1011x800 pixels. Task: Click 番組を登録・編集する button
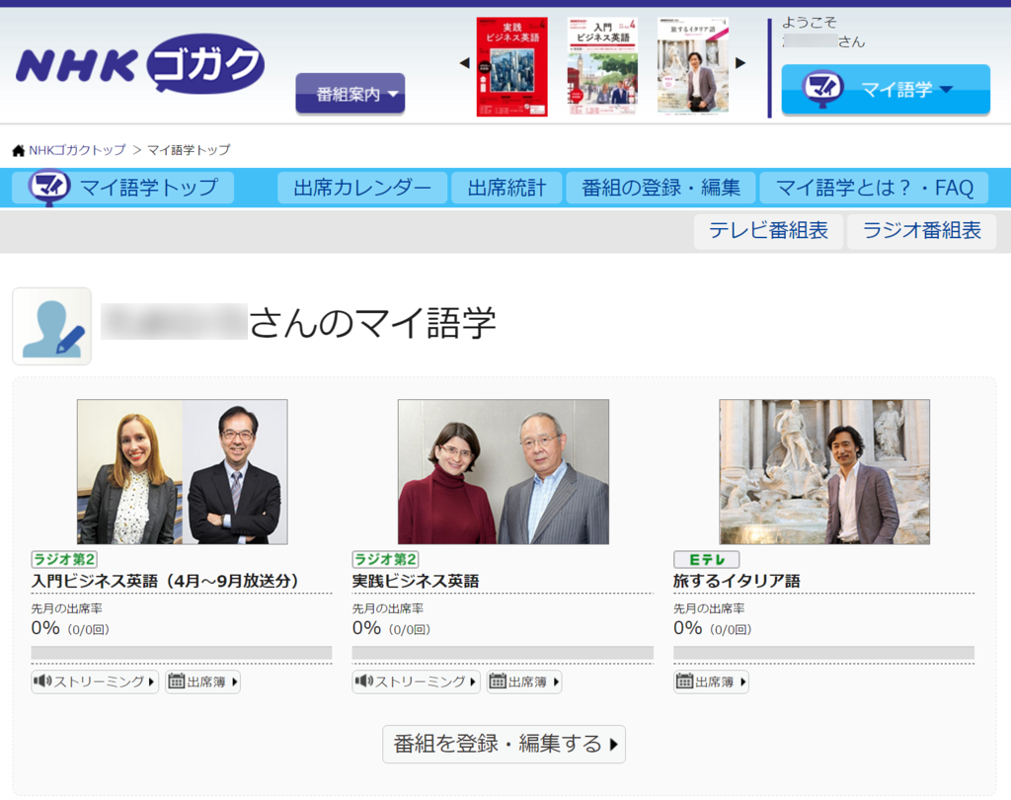[504, 744]
